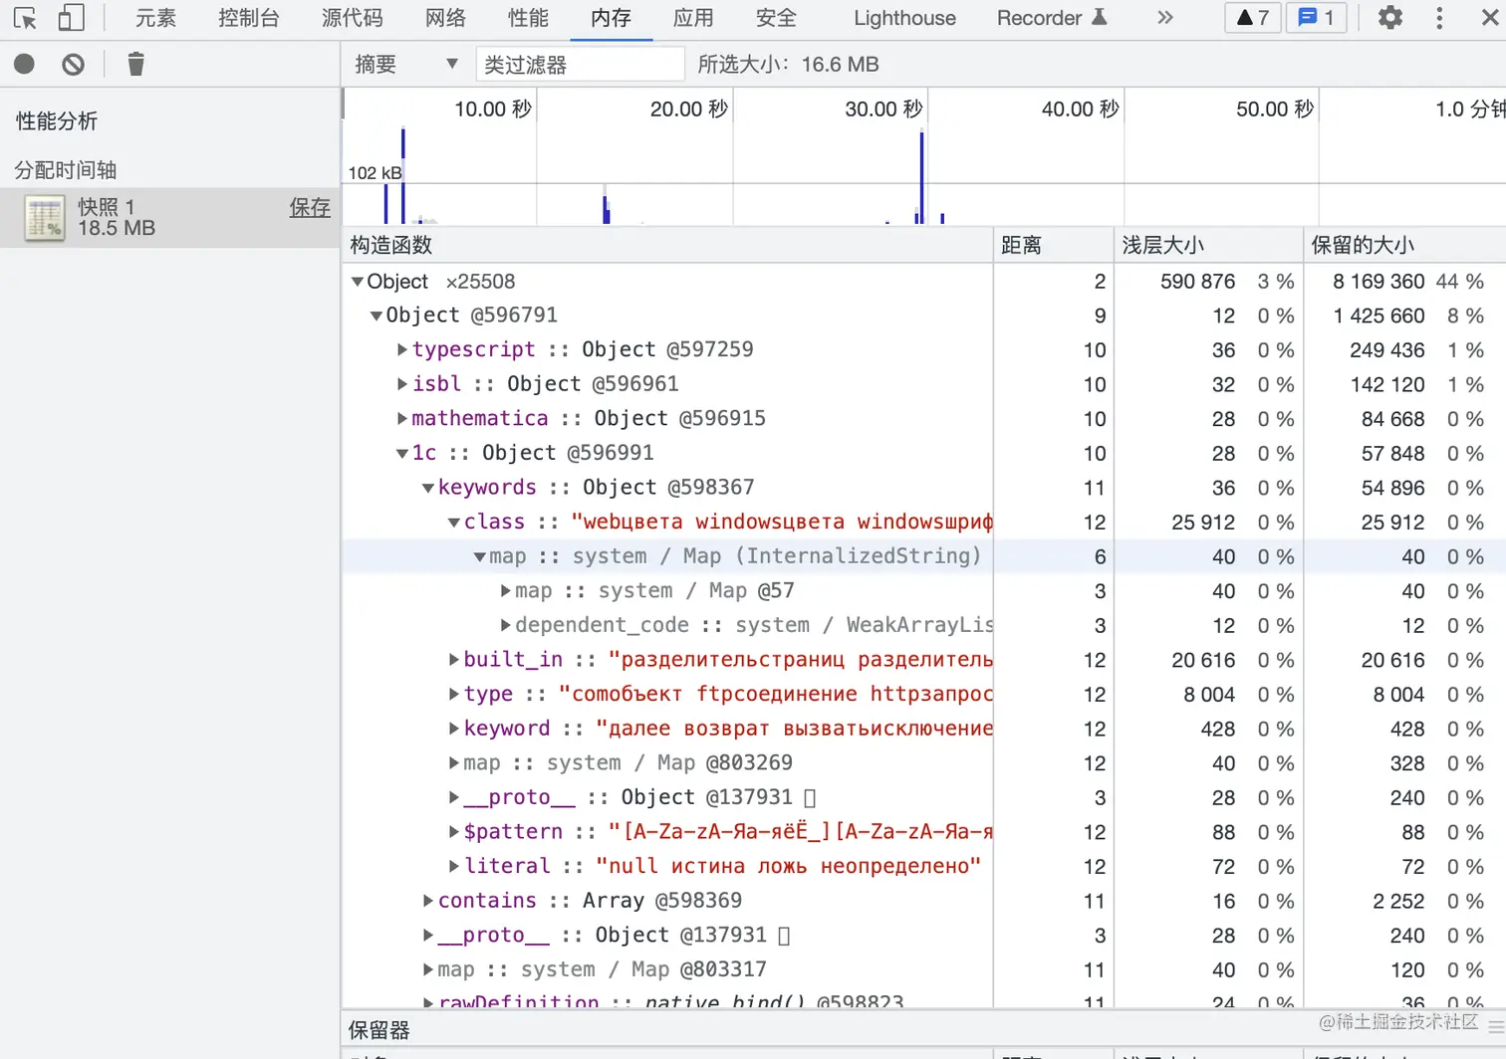This screenshot has width=1506, height=1059.
Task: Click the shallow size value 590 876
Action: point(1197,282)
